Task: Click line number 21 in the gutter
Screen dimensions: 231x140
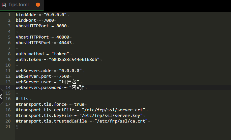Action: point(8,126)
